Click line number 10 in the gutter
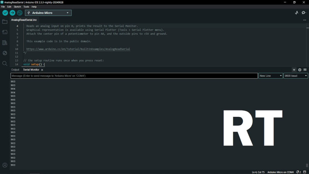 pyautogui.click(x=17, y=49)
